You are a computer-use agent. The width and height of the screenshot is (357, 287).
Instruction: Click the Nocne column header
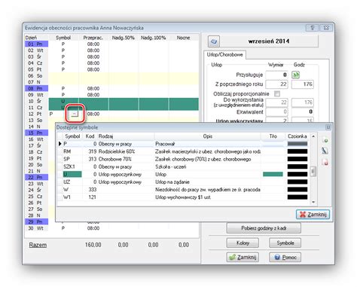coord(183,38)
